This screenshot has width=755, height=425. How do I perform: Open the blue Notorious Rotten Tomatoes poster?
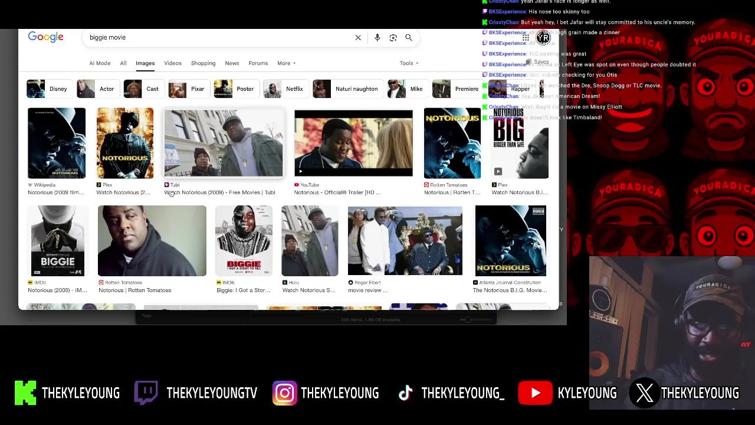click(x=452, y=143)
